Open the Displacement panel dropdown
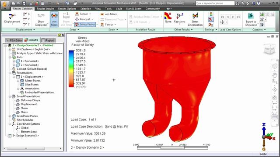Viewport: 280px width, 157px height. coord(25,30)
